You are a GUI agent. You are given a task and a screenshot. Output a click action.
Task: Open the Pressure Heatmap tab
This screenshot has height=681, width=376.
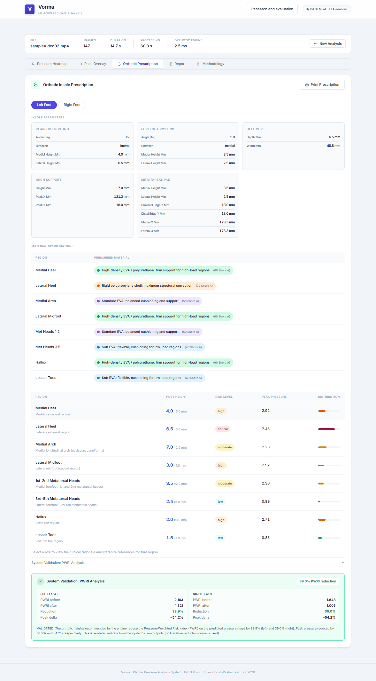49,64
